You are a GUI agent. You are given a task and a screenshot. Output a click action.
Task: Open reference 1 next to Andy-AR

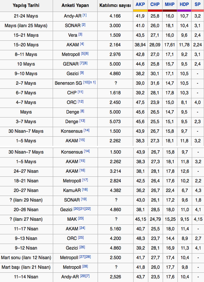[x=84, y=15]
